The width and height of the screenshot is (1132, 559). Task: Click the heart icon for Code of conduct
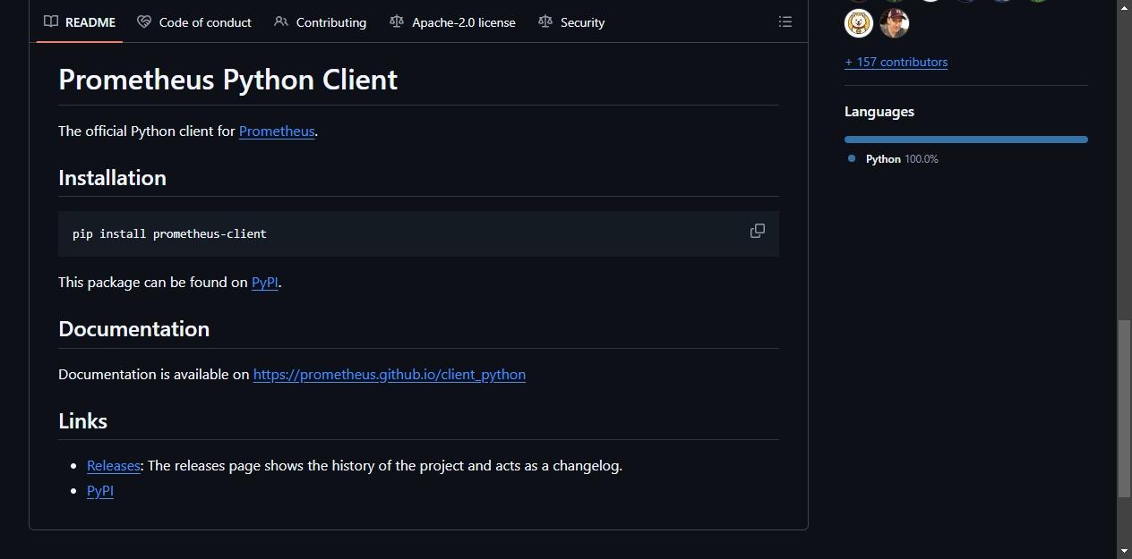coord(144,21)
